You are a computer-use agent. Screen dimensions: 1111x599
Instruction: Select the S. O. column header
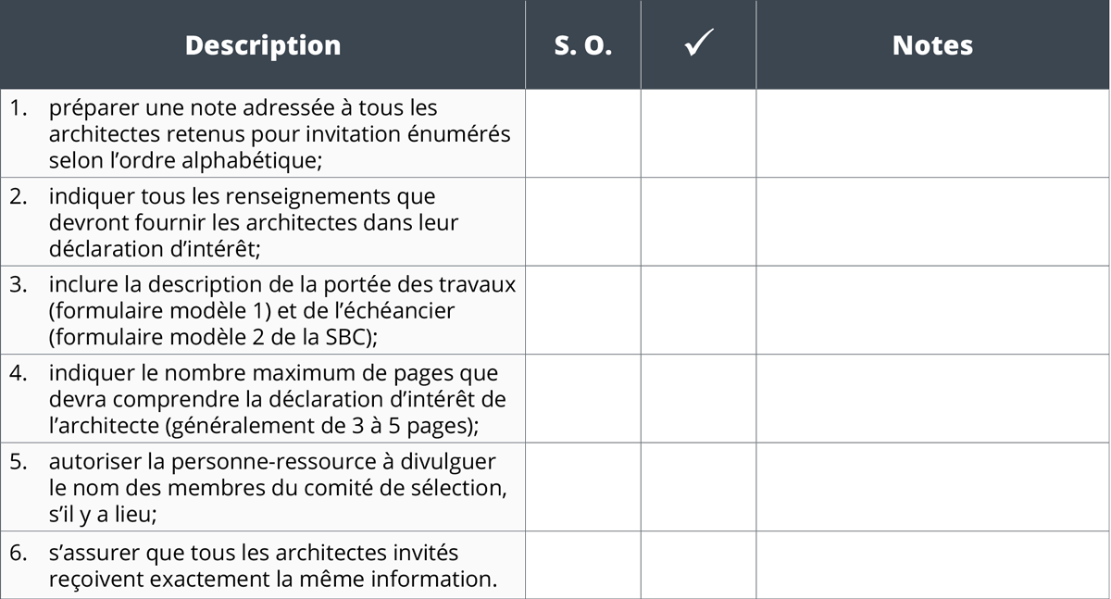coord(583,44)
